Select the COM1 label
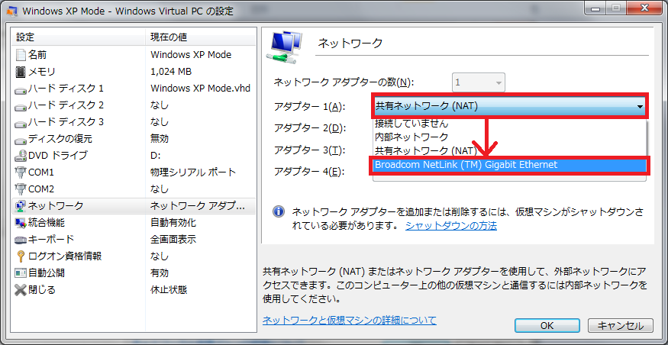The height and width of the screenshot is (345, 668). tap(41, 172)
